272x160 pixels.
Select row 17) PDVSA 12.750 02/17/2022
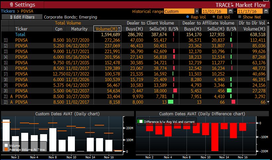pyautogui.click(x=134, y=74)
